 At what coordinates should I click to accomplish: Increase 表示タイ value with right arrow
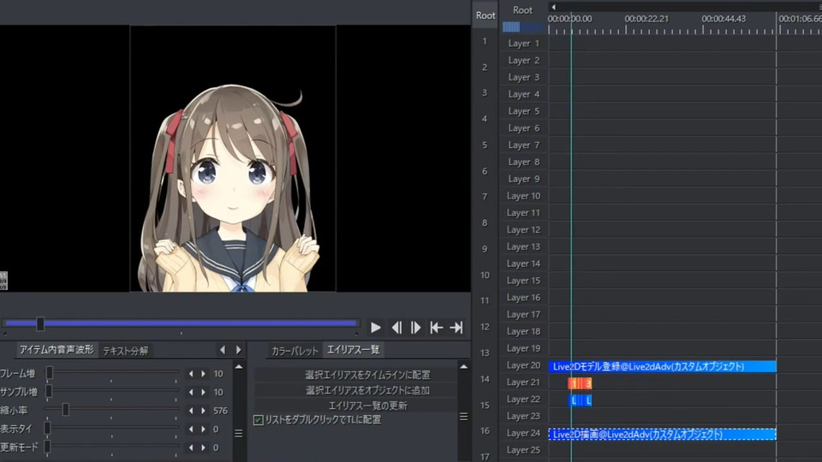click(x=204, y=429)
